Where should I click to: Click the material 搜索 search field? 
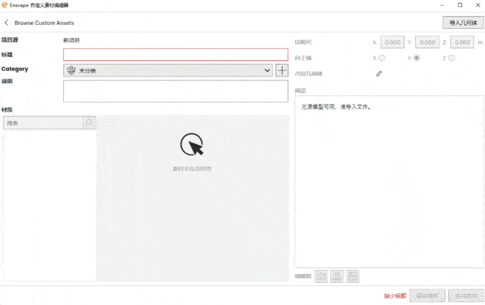(44, 123)
